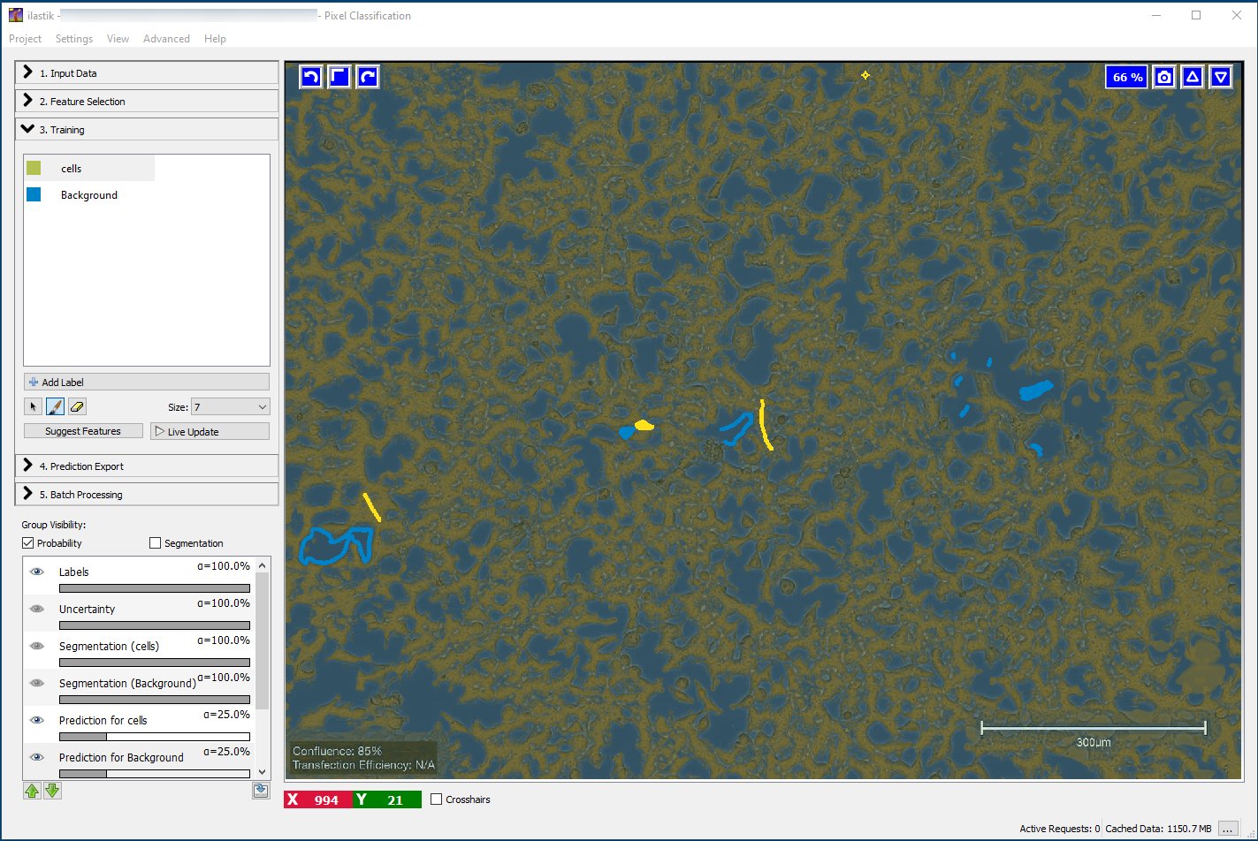This screenshot has height=841, width=1258.
Task: Select the Brush drawing tool
Action: [55, 405]
